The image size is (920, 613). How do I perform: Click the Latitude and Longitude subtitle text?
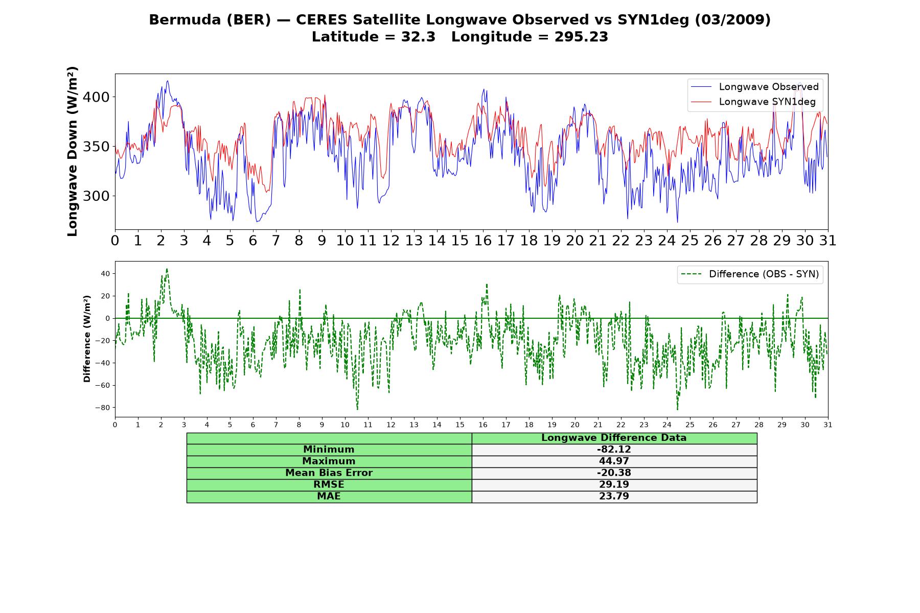tap(460, 37)
